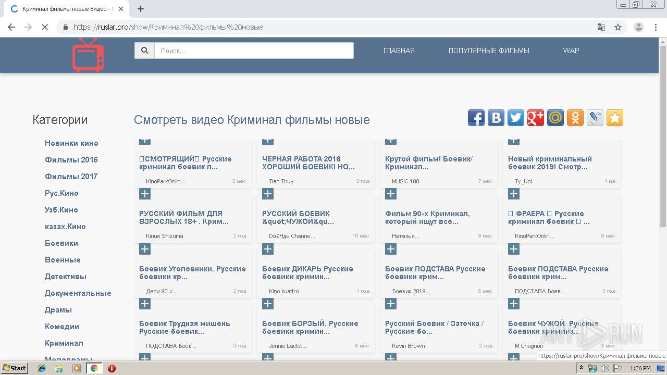
Task: Open the Детективы category
Action: [66, 277]
